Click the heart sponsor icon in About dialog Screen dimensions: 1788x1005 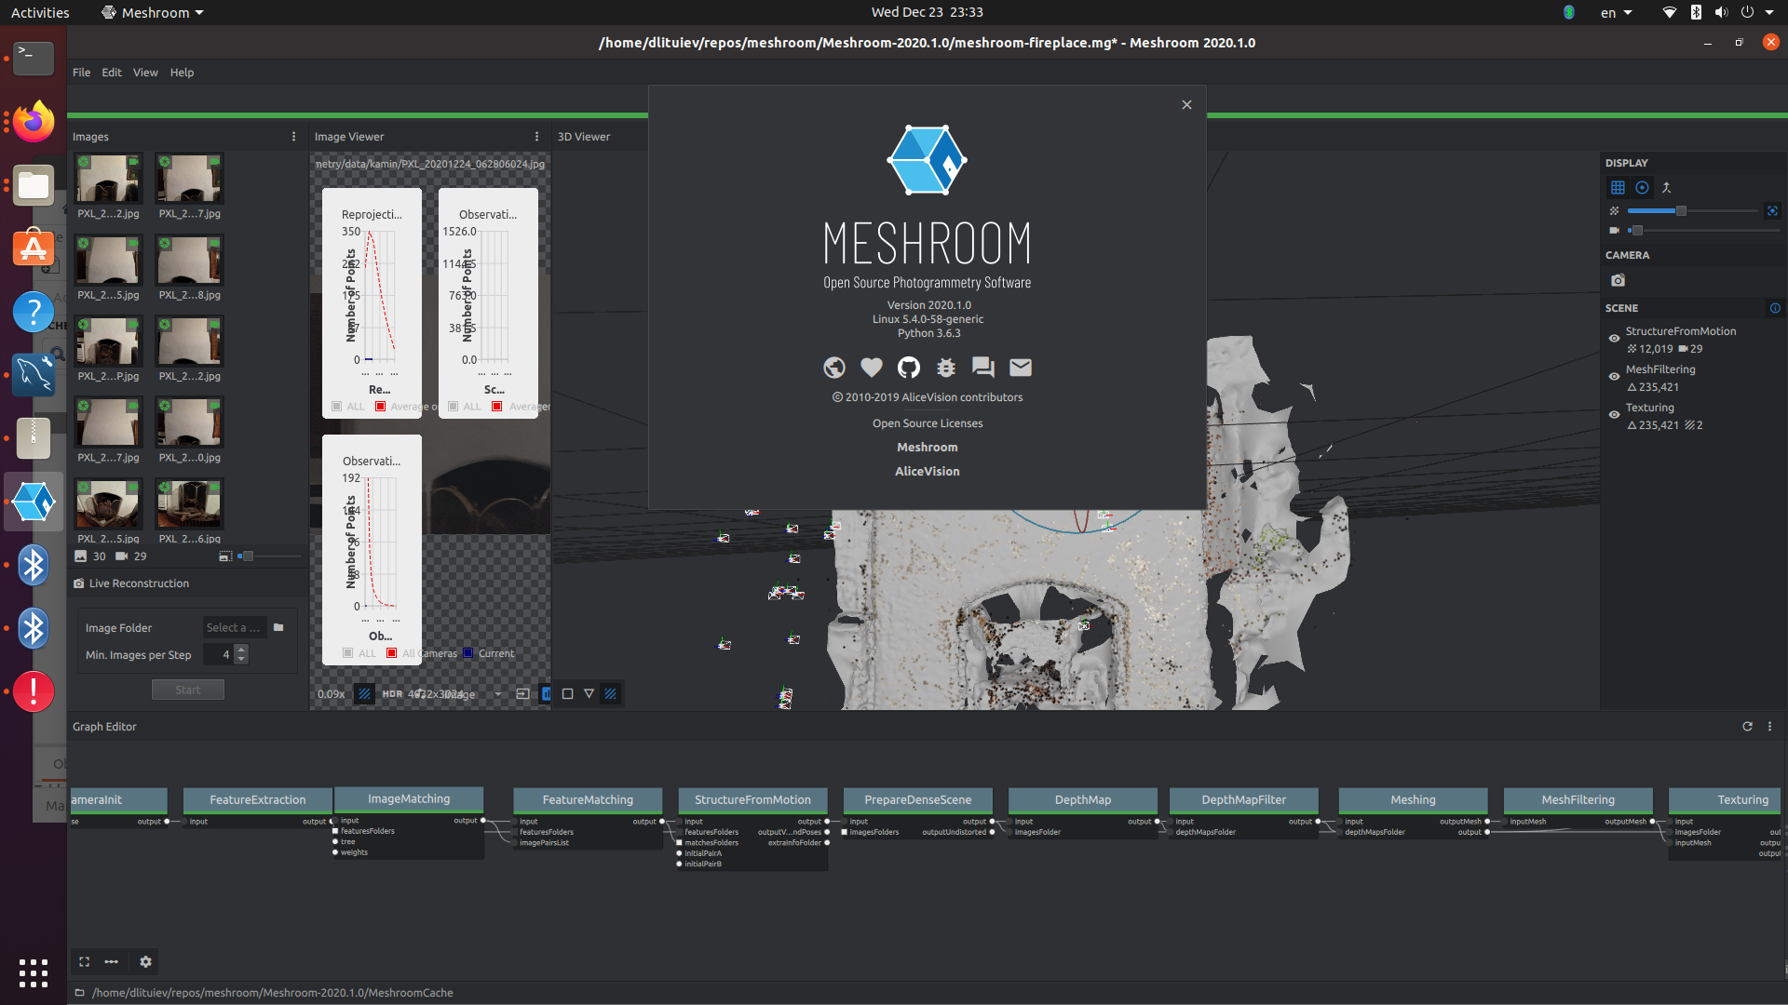(x=872, y=368)
